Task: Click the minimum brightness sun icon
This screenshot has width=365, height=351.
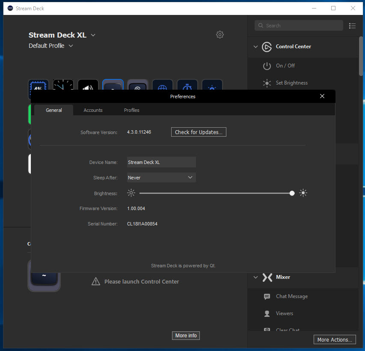Action: 131,193
